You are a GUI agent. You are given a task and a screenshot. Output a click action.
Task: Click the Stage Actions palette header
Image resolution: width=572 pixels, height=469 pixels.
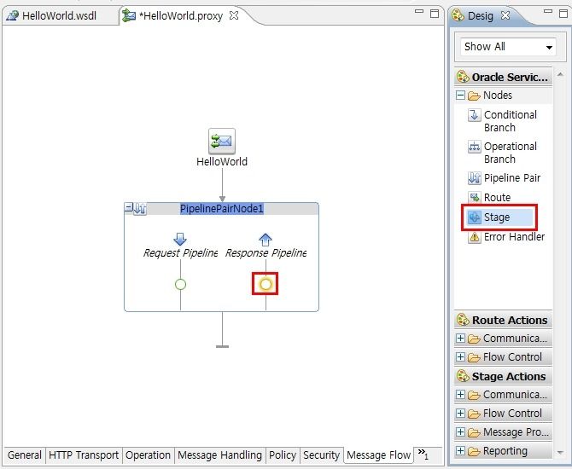click(x=504, y=376)
